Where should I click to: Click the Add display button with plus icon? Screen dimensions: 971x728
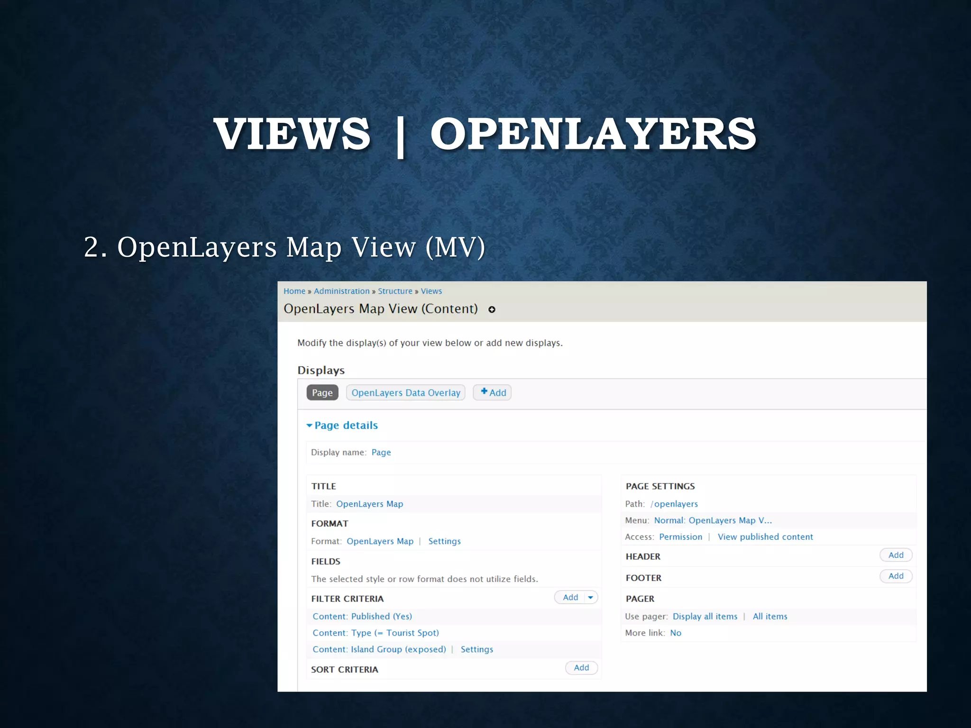pyautogui.click(x=492, y=392)
